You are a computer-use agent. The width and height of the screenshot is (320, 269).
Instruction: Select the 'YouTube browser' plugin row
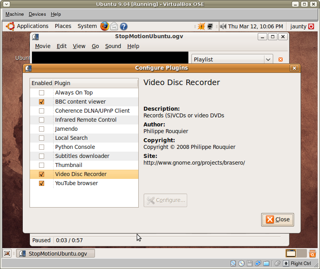click(84, 184)
